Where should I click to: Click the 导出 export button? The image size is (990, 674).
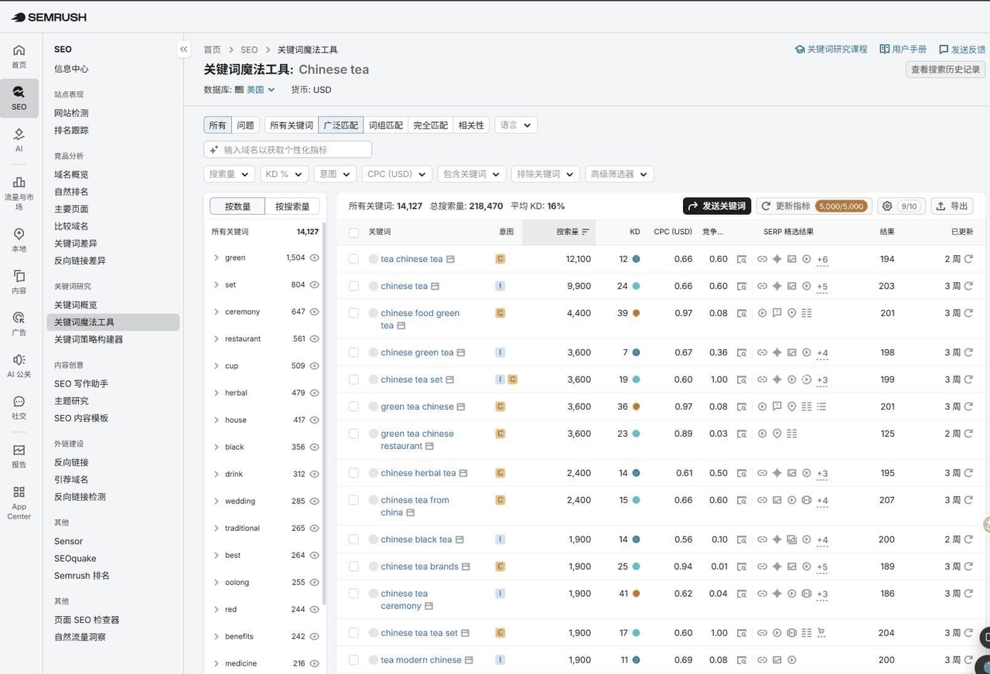952,206
